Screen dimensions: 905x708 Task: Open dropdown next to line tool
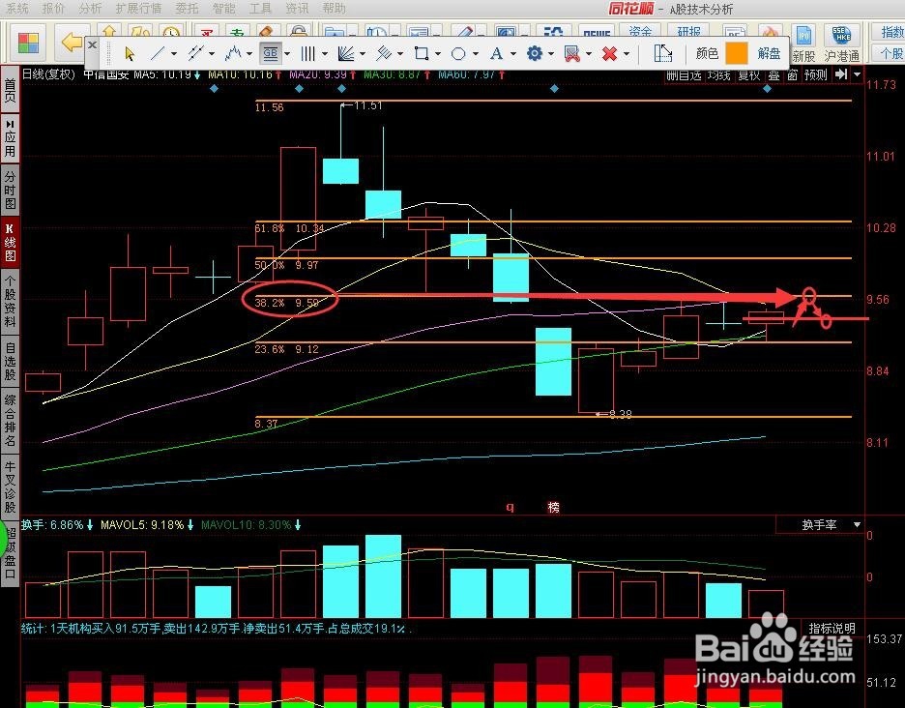pyautogui.click(x=174, y=54)
